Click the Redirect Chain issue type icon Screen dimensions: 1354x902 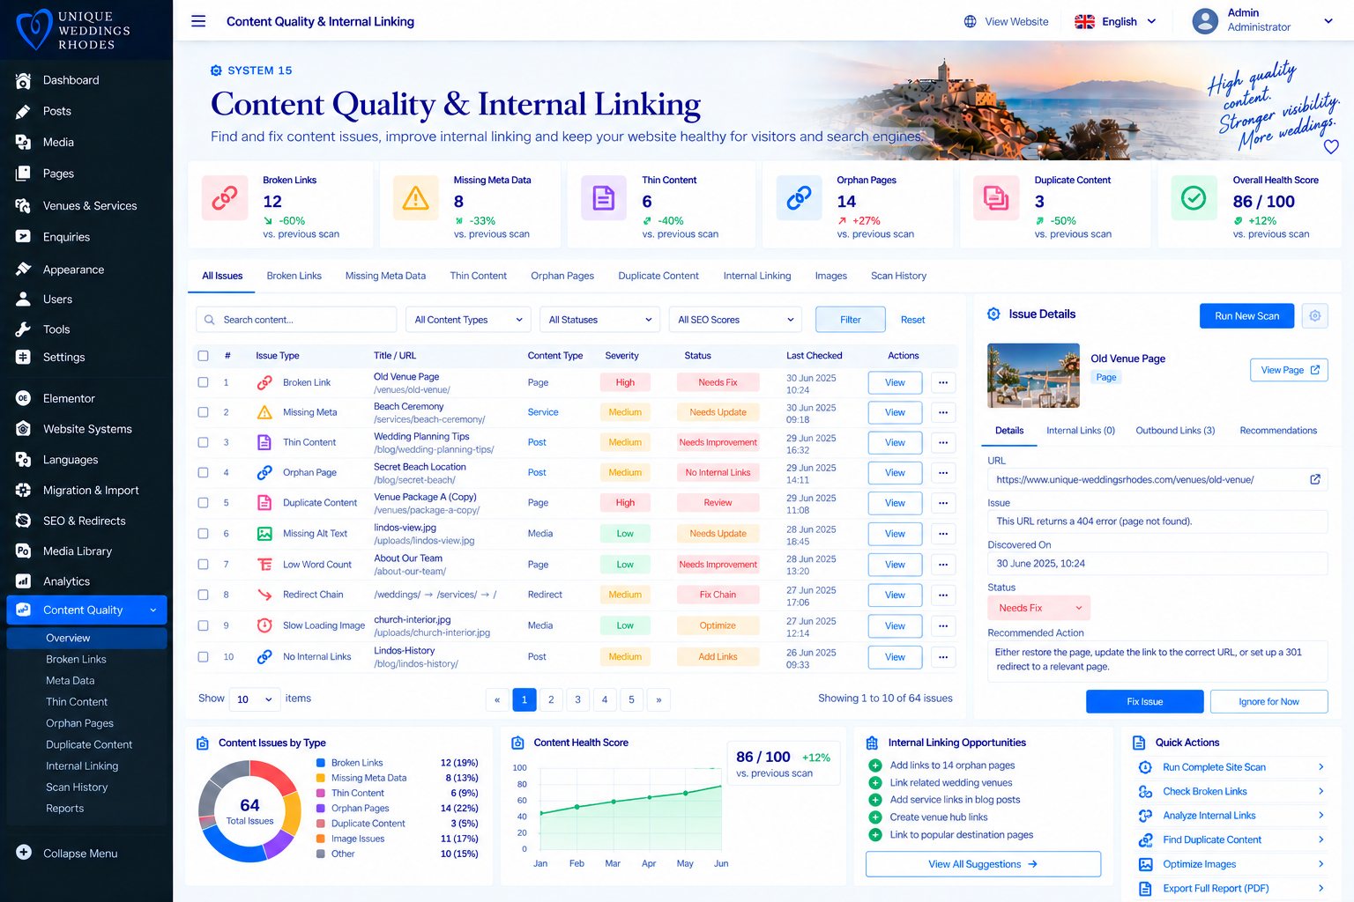pos(264,595)
